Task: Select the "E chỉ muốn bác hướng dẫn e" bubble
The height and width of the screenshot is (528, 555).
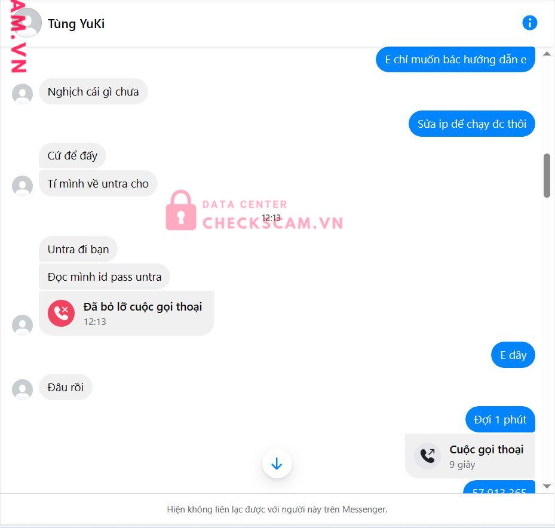Action: (x=456, y=60)
